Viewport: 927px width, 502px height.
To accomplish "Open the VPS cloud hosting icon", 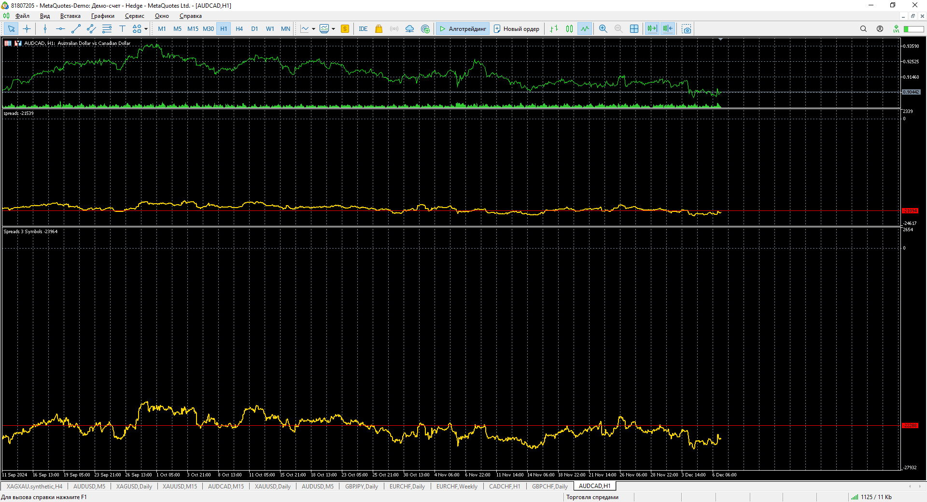I will tap(410, 29).
